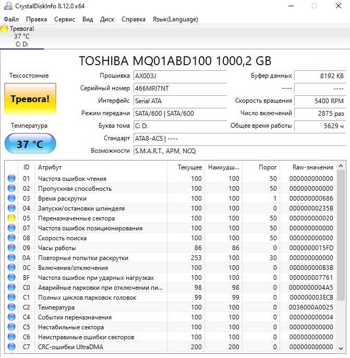Viewport: 350px width, 358px height.
Task: Select the CRC-ошибки UltraDMA attribute name
Action: [x=70, y=347]
